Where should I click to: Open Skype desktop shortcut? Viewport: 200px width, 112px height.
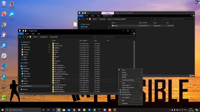[x=4, y=77]
